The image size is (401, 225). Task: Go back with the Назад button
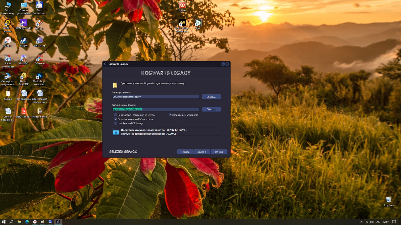[185, 152]
